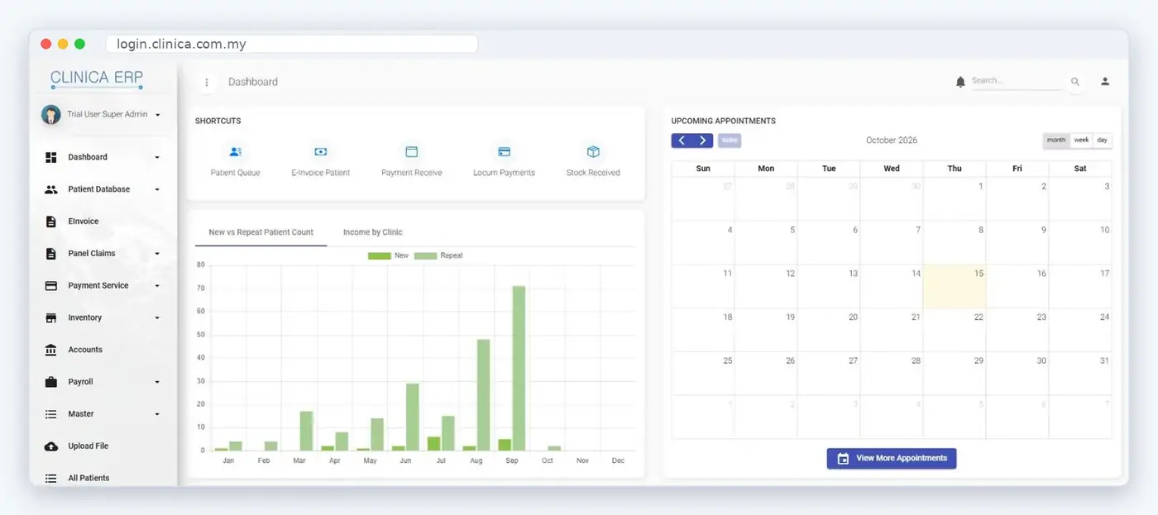
Task: Click the tallest Sep Repeat bar
Action: pyautogui.click(x=519, y=368)
